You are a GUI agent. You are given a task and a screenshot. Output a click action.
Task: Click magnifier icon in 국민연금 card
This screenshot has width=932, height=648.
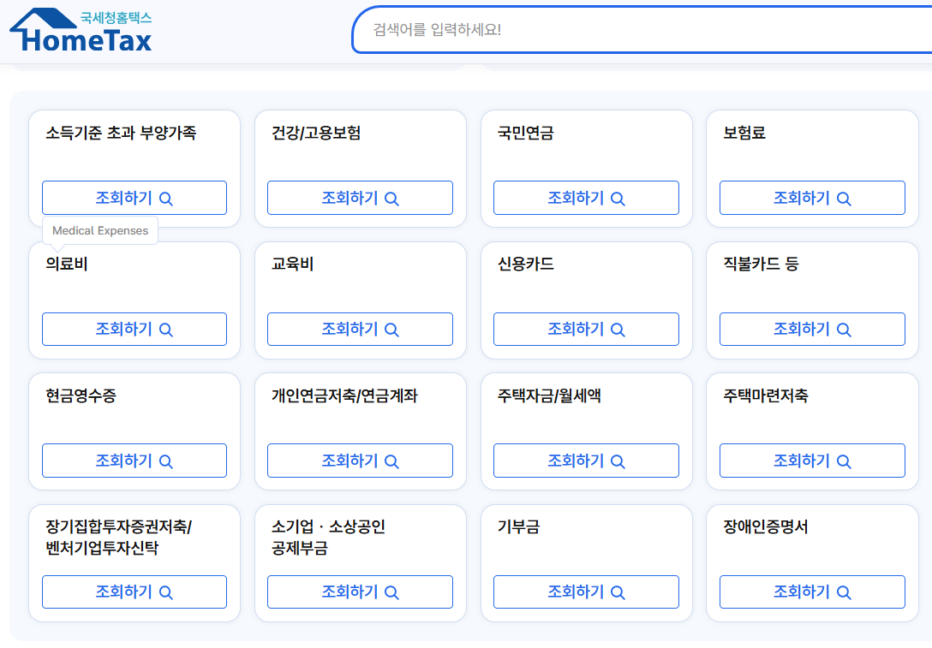pos(618,199)
